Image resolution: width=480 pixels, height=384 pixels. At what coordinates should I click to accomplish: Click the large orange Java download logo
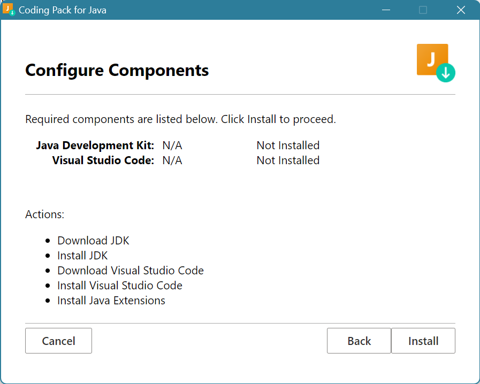click(435, 63)
